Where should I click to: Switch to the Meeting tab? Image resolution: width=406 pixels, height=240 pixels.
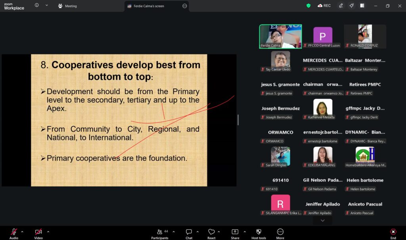pos(67,6)
